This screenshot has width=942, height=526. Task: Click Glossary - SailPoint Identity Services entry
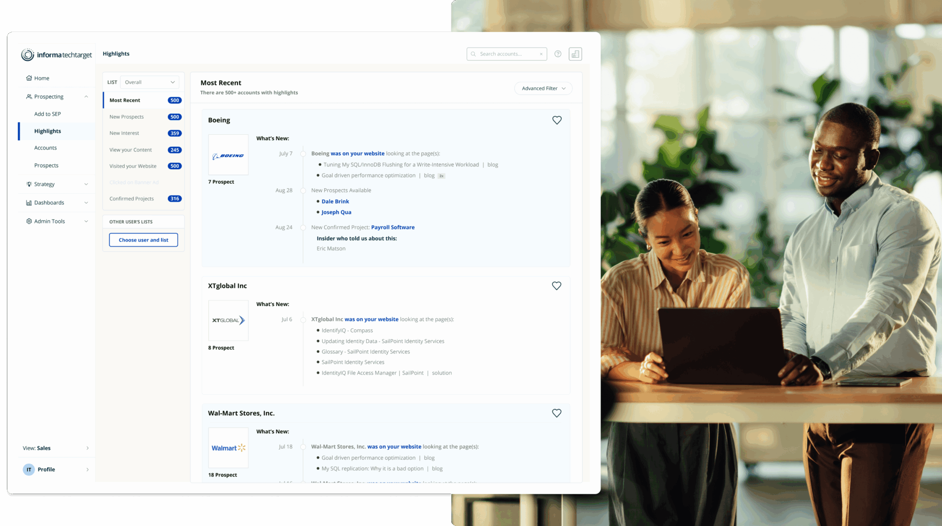pyautogui.click(x=366, y=352)
